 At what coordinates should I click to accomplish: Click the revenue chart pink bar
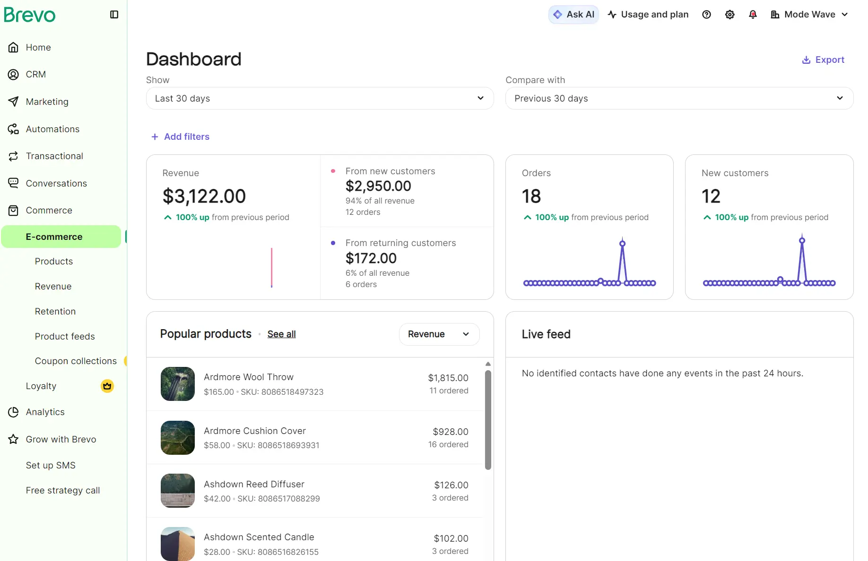[x=271, y=268]
